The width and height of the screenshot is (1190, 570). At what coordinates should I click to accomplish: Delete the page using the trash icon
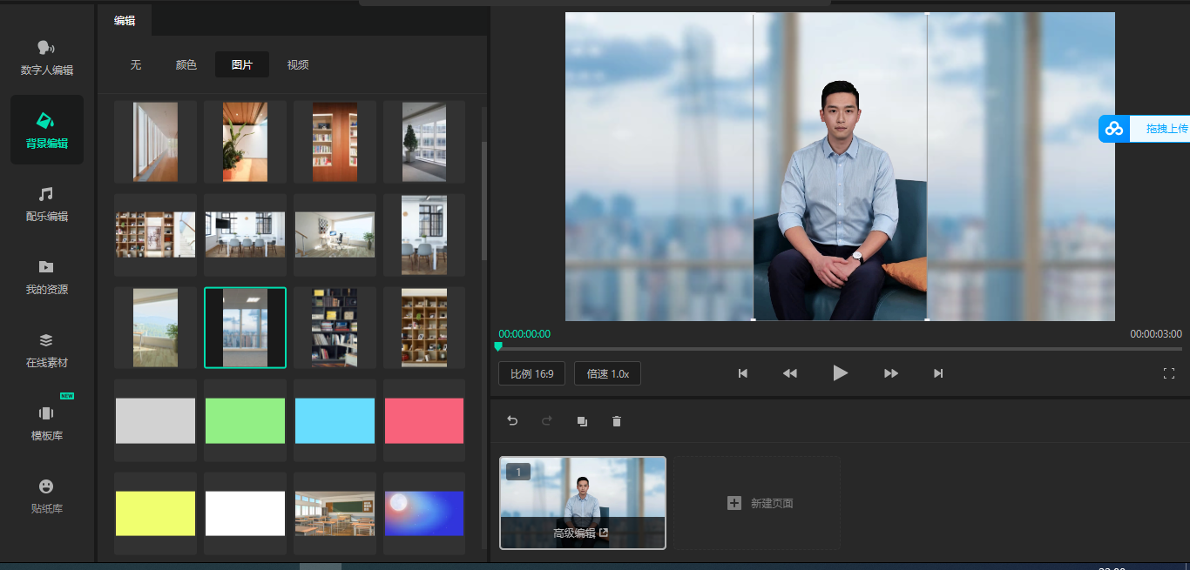[x=616, y=421]
